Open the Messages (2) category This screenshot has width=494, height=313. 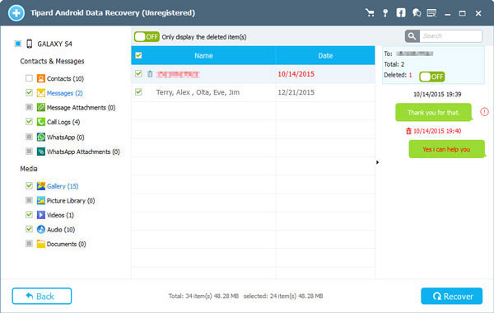click(x=64, y=93)
